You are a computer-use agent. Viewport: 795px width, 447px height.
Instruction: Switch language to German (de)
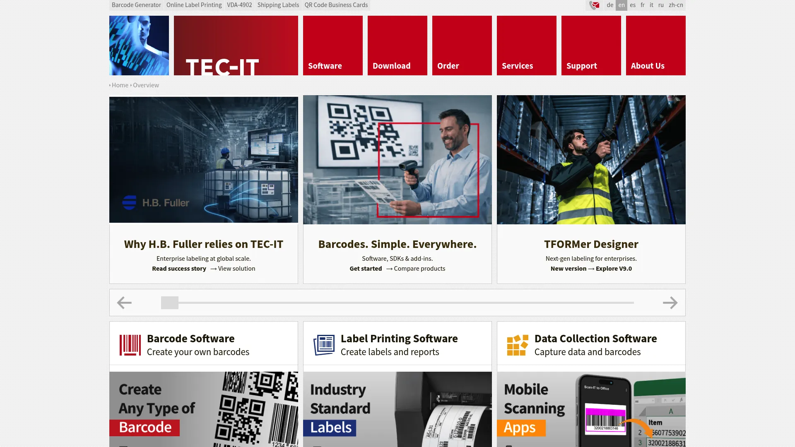[x=610, y=5]
